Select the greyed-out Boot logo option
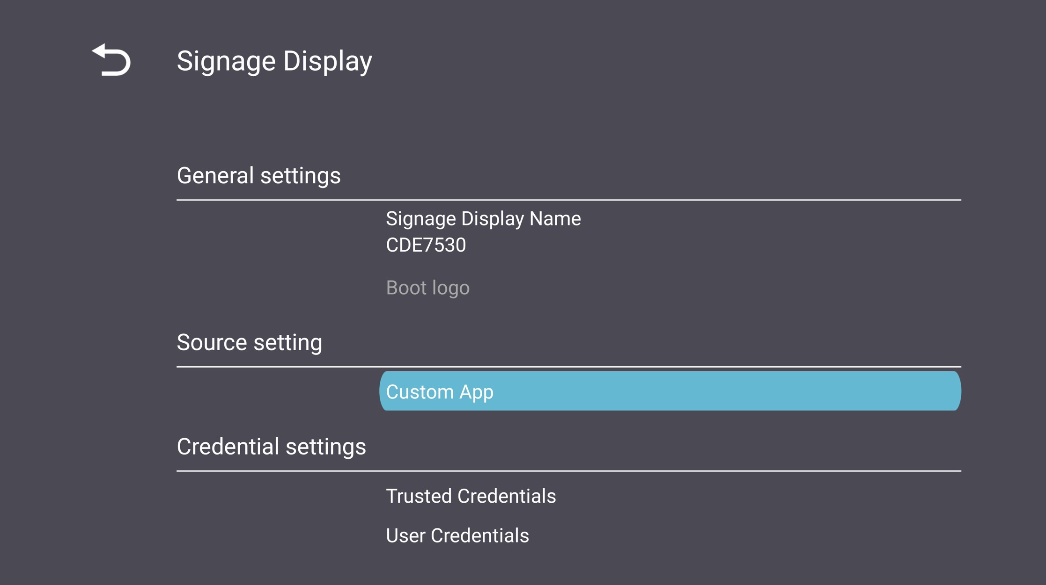The image size is (1046, 585). click(x=427, y=288)
